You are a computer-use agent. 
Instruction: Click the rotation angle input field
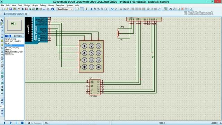pos(2,107)
